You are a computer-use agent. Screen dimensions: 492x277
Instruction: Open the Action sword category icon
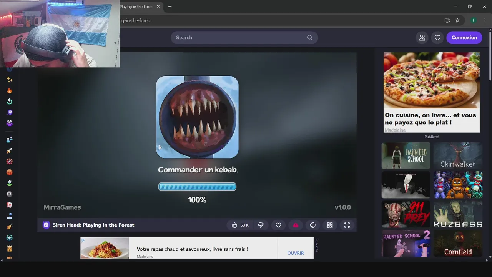tap(10, 150)
